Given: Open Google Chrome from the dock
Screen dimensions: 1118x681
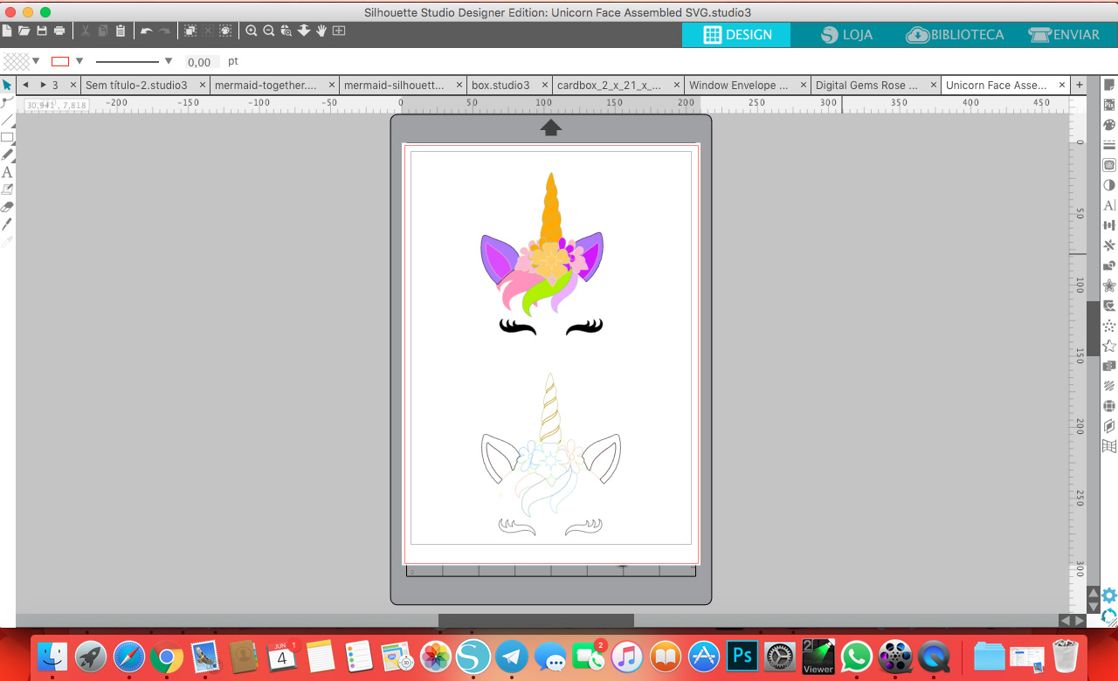Looking at the screenshot, I should click(166, 656).
